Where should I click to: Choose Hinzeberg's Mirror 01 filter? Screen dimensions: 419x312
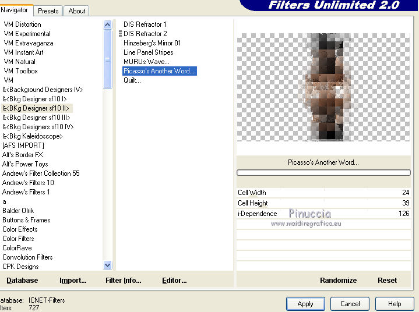[152, 43]
